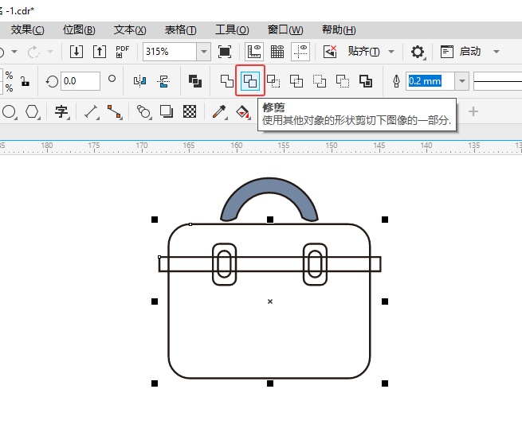The height and width of the screenshot is (428, 522).
Task: Open the 文本(X) menu
Action: coord(130,30)
